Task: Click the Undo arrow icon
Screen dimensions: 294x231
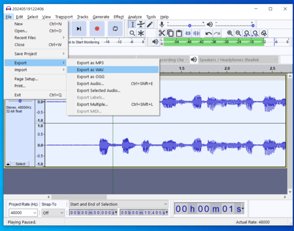Action: (208, 33)
